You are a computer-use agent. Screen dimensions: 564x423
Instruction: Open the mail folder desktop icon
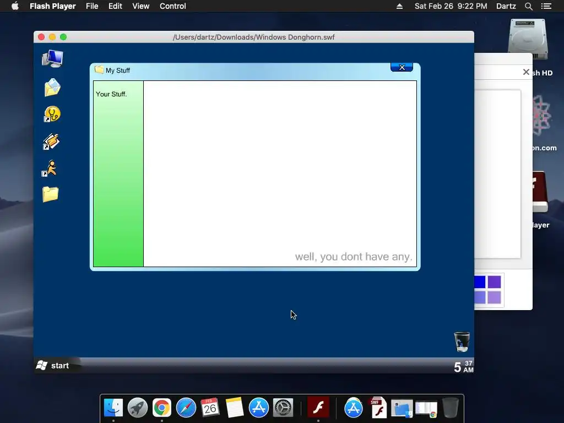52,88
